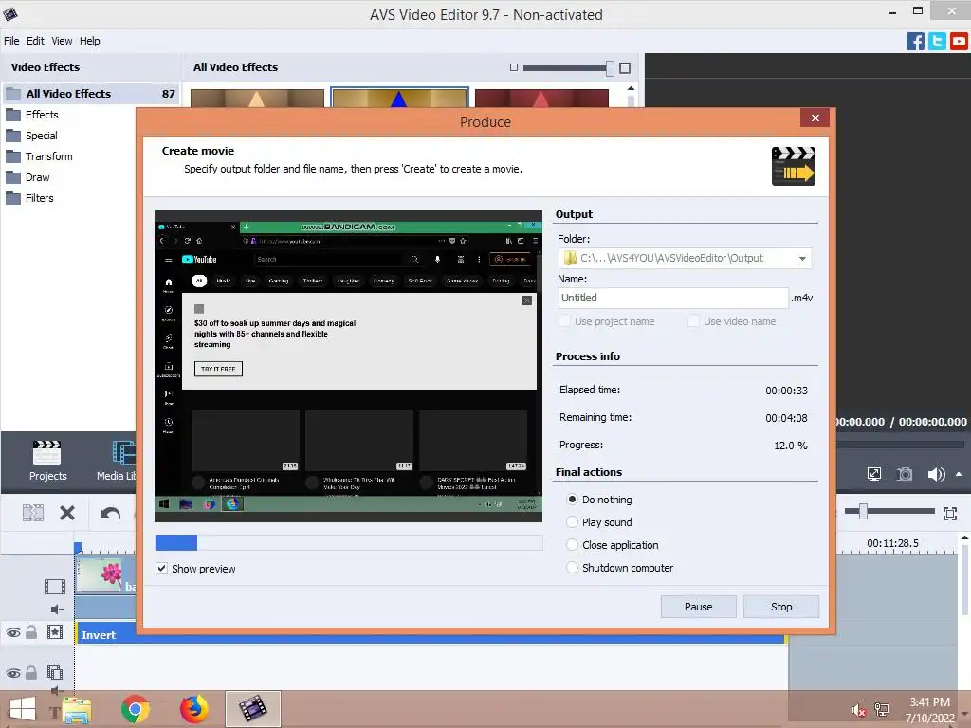Open the Media Library button
Viewport: 971px width, 728px height.
[x=117, y=461]
